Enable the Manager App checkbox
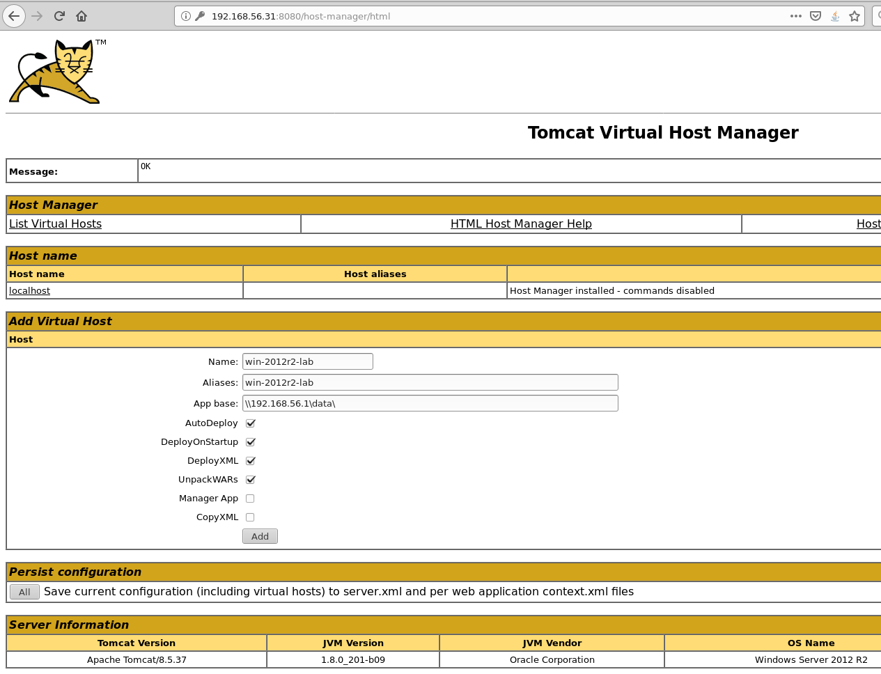 click(250, 499)
